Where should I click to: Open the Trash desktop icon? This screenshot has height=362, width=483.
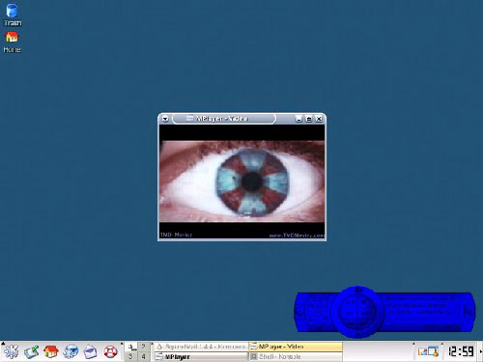pyautogui.click(x=12, y=14)
